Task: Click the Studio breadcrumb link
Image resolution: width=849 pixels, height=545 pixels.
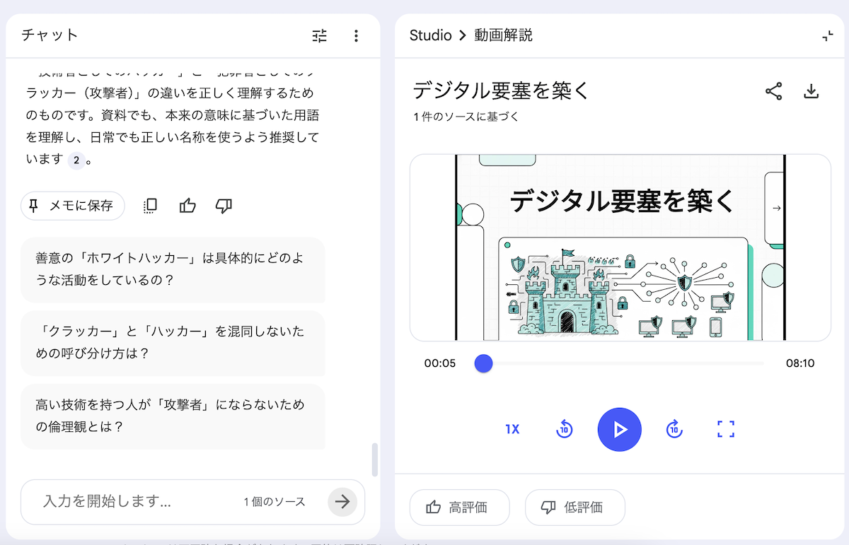Action: click(x=430, y=35)
